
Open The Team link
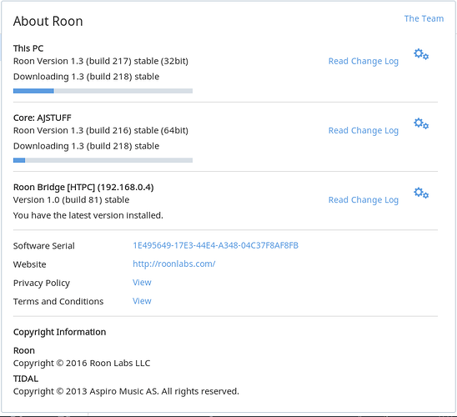pos(424,18)
